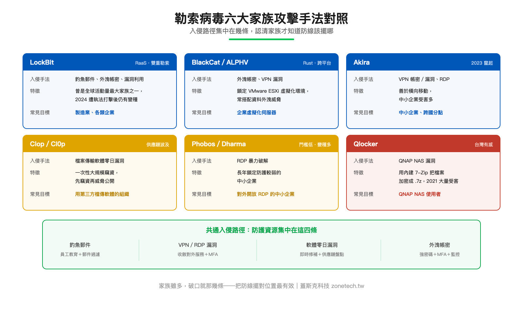Image resolution: width=523 pixels, height=316 pixels.
Task: Click 用內建 7-Zip 把檔案 text
Action: [x=421, y=173]
